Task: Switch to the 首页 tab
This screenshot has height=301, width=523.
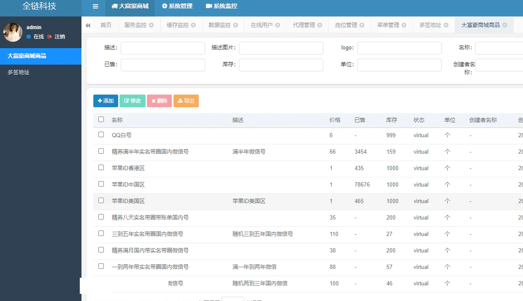Action: point(106,25)
